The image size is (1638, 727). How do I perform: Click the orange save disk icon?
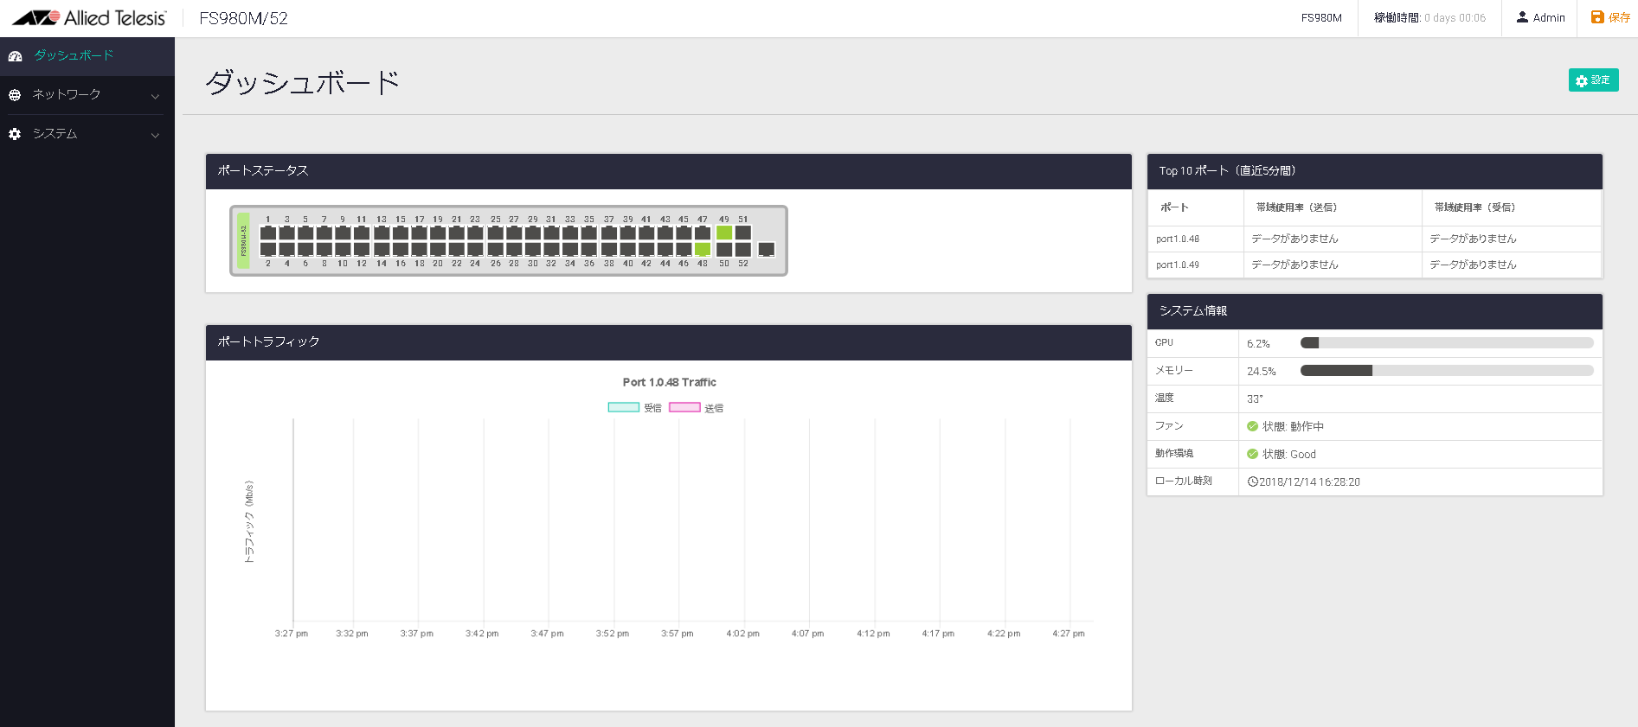1597,17
